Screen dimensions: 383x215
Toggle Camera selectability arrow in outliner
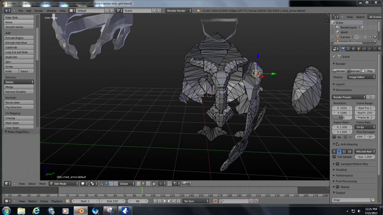[370, 37]
